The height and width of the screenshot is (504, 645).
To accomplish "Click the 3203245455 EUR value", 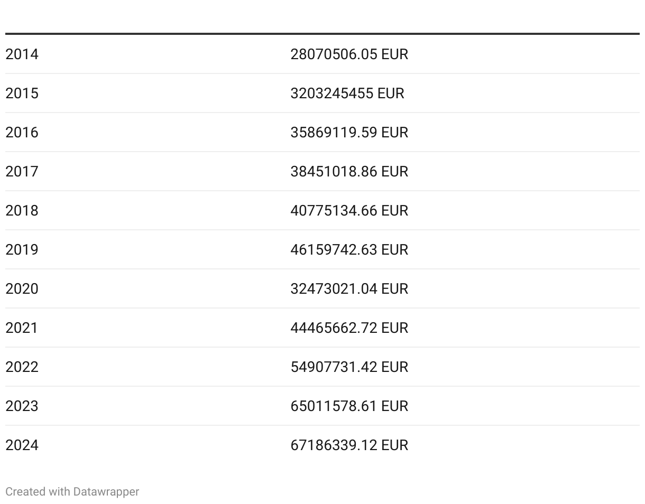I will point(347,94).
